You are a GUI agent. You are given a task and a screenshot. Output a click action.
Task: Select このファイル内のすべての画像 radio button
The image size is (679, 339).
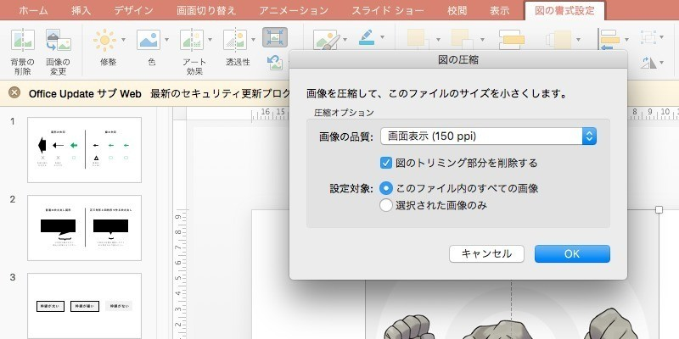(x=386, y=188)
